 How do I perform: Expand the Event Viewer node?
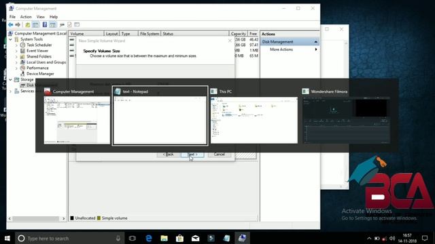[x=16, y=51]
